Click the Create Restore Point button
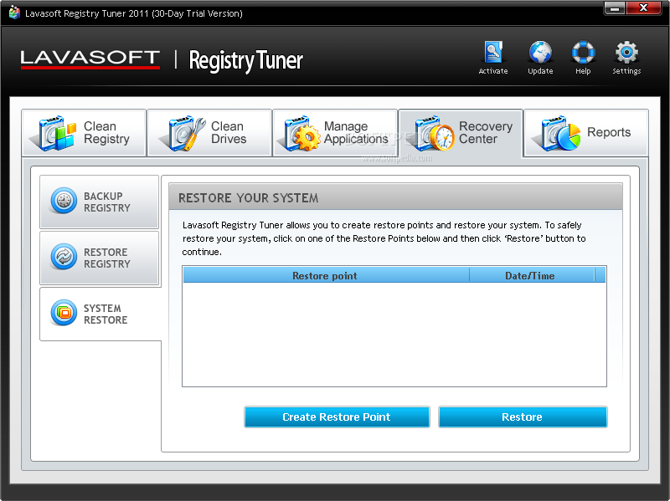 pos(337,417)
